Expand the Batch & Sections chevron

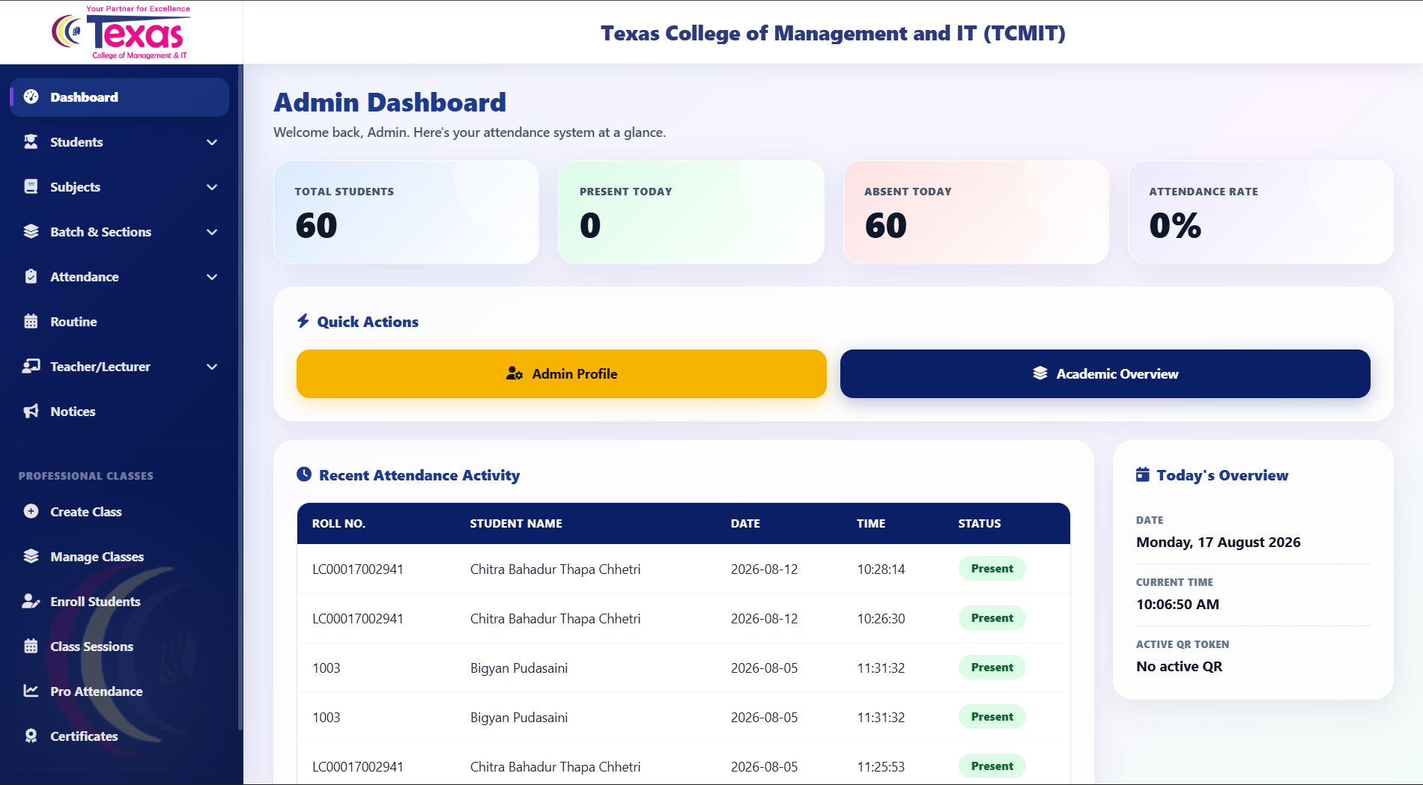tap(212, 232)
